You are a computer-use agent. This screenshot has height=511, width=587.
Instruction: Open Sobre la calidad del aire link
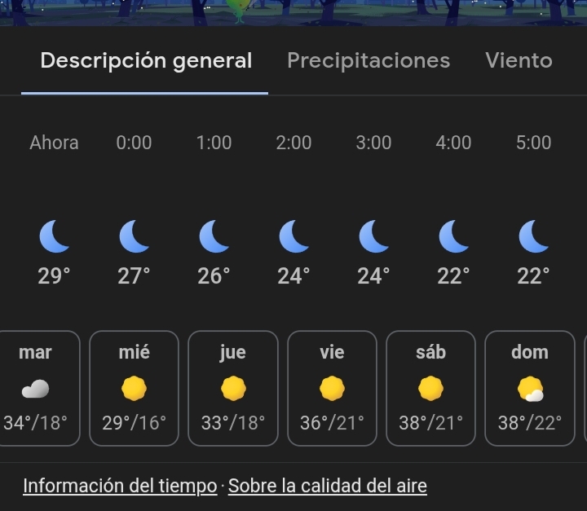pos(328,486)
